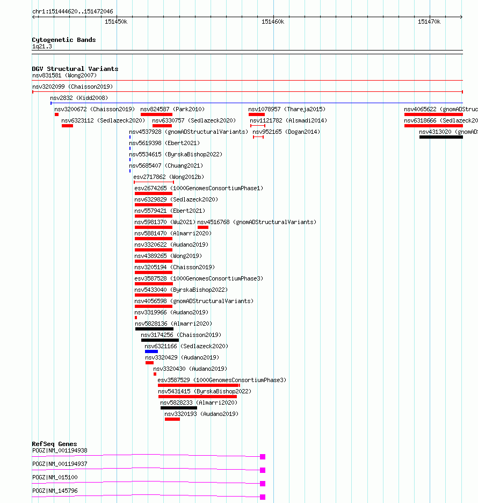Click the black bar under nsv5828136
Image resolution: width=478 pixels, height=503 pixels.
pyautogui.click(x=154, y=329)
